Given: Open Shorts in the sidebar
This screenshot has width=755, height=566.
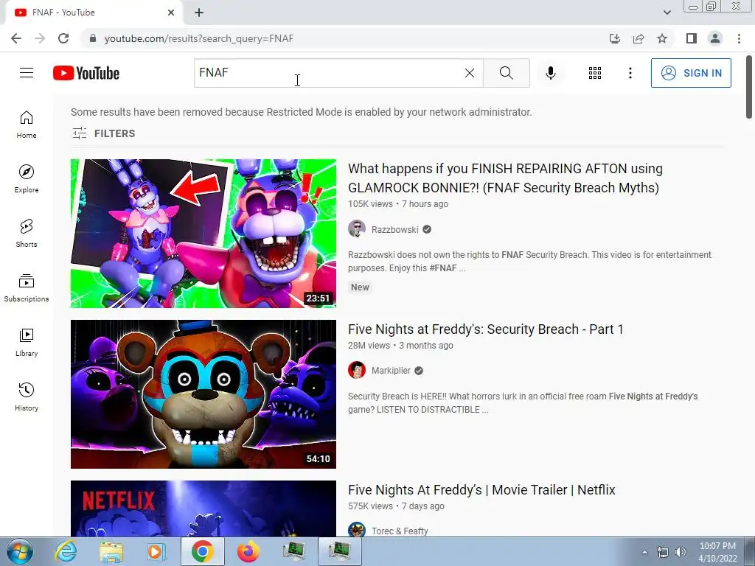Looking at the screenshot, I should click(27, 234).
